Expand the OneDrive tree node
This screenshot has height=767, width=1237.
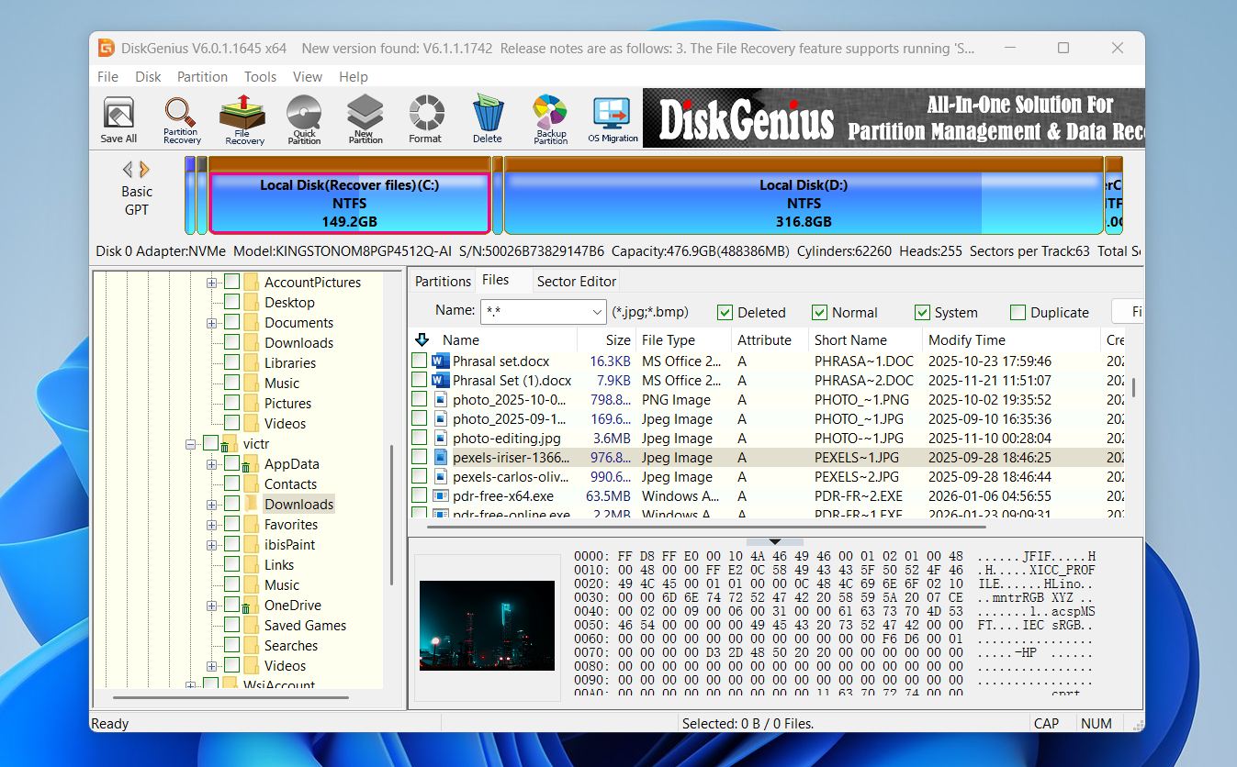(212, 605)
